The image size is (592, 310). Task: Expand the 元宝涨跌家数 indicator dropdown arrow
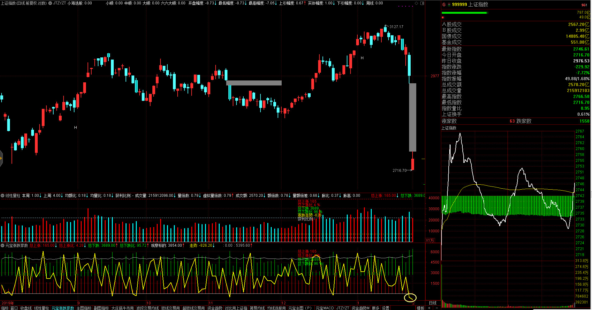tap(2, 245)
